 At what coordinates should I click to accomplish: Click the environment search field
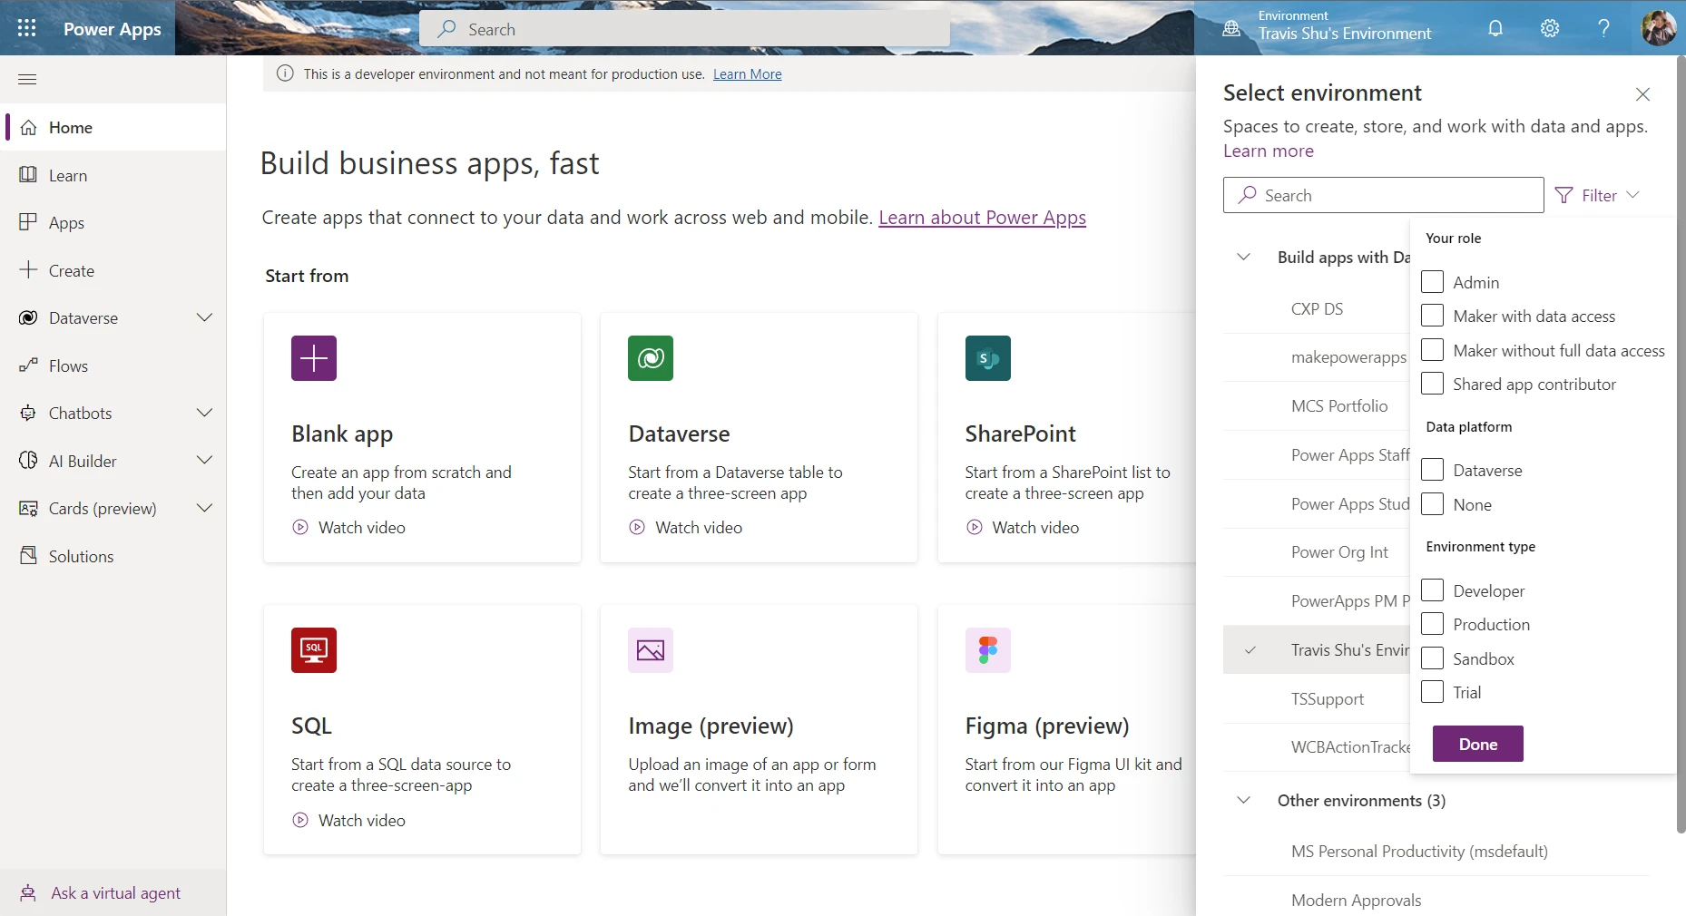click(1381, 195)
